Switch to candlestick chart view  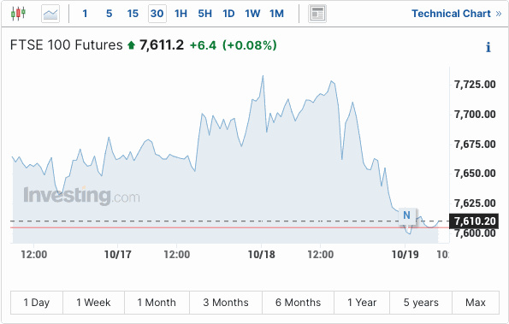pos(18,14)
